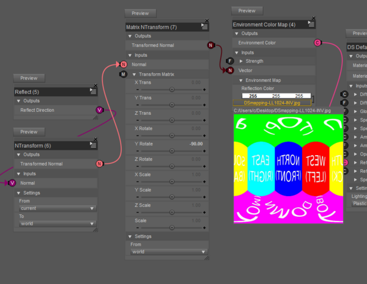
Task: Click Preview button above NTransform (6)
Action: tap(29, 132)
